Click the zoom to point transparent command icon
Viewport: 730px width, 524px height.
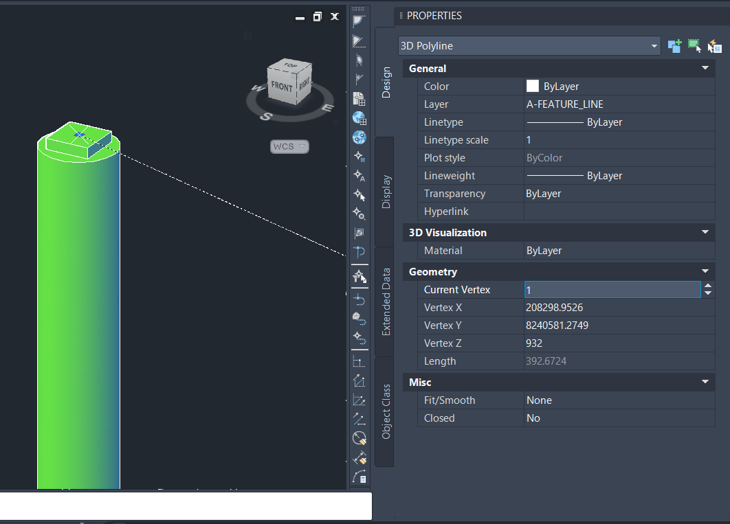(359, 214)
